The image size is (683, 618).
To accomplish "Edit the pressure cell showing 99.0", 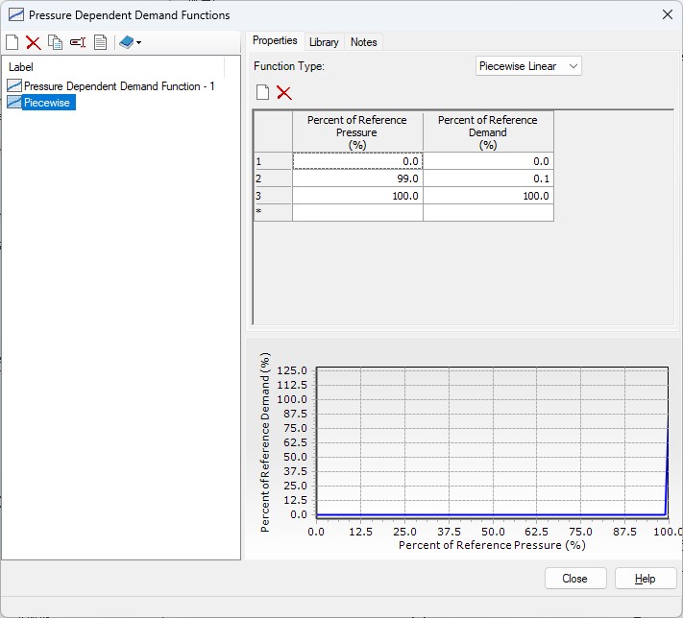I will pos(357,178).
